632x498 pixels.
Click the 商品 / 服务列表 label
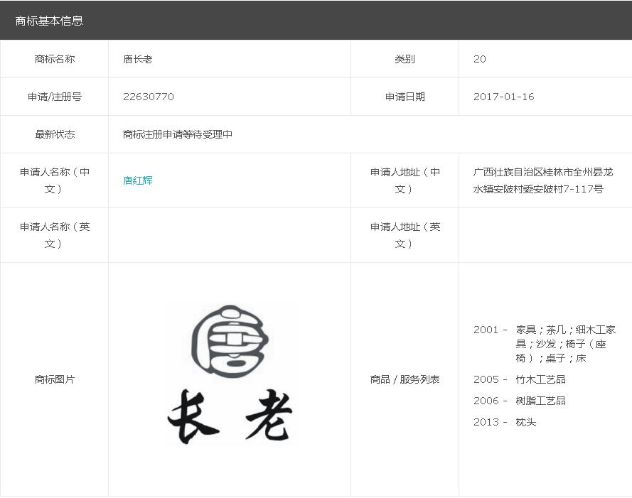pos(405,379)
